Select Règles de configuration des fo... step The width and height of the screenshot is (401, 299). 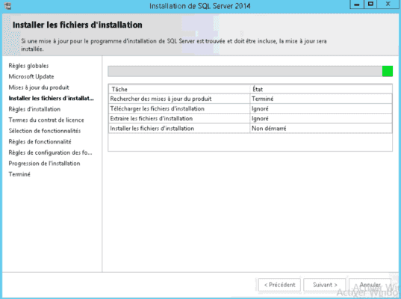(50, 152)
